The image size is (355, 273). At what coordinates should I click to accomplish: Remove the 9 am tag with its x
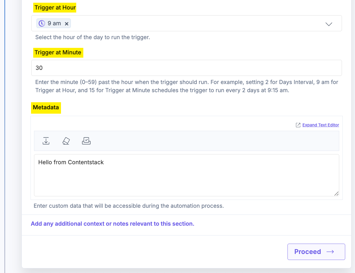click(66, 24)
